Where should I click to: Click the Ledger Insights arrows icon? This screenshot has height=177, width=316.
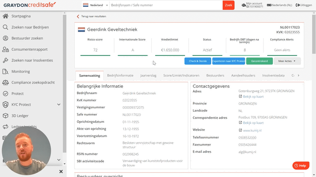click(6, 127)
